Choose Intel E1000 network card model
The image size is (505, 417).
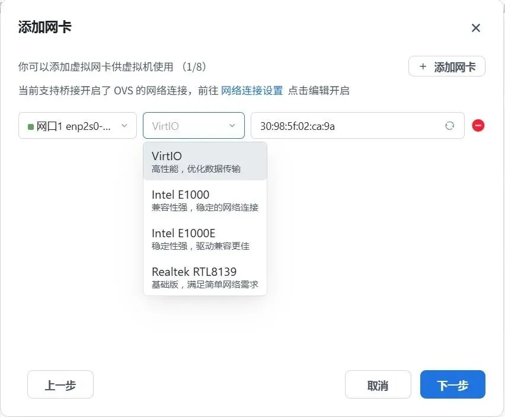point(205,200)
